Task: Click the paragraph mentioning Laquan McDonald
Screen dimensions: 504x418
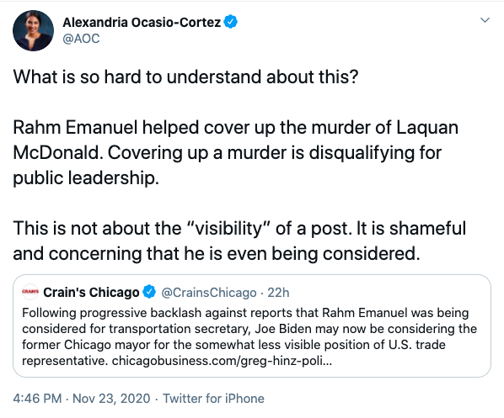Action: coord(236,153)
